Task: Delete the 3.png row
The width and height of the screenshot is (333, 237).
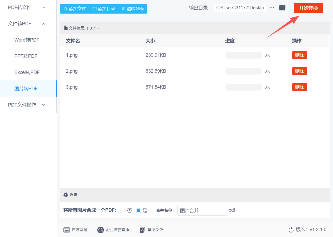Action: click(x=299, y=87)
